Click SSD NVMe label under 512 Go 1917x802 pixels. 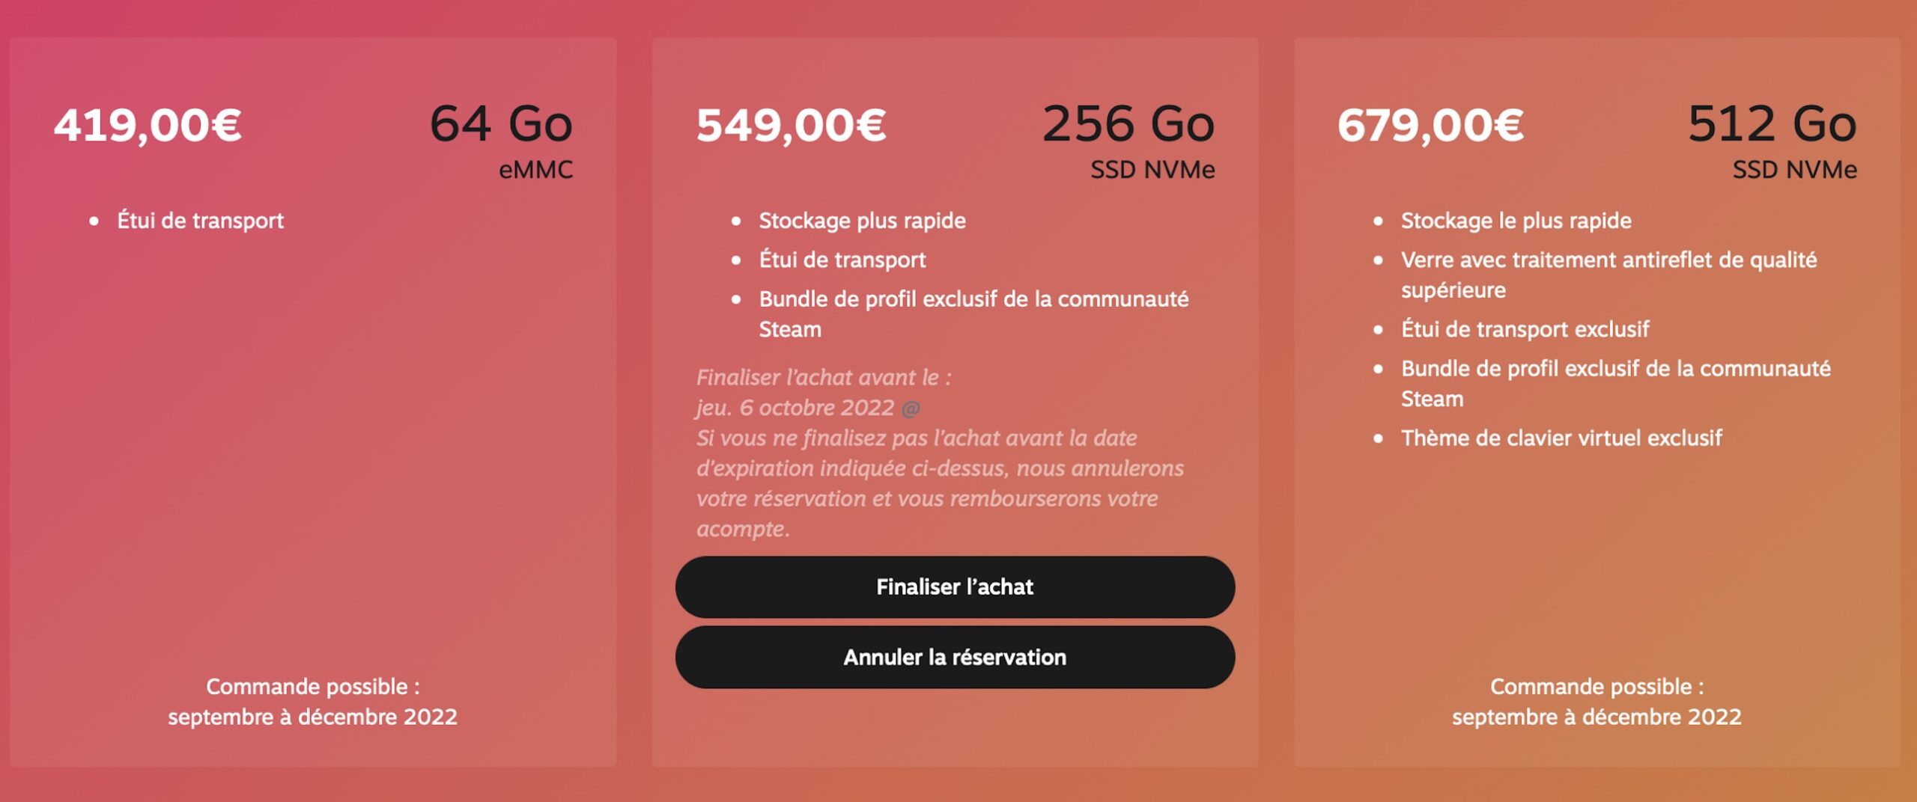1795,170
